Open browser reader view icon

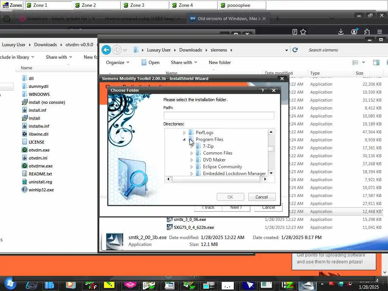(x=294, y=32)
